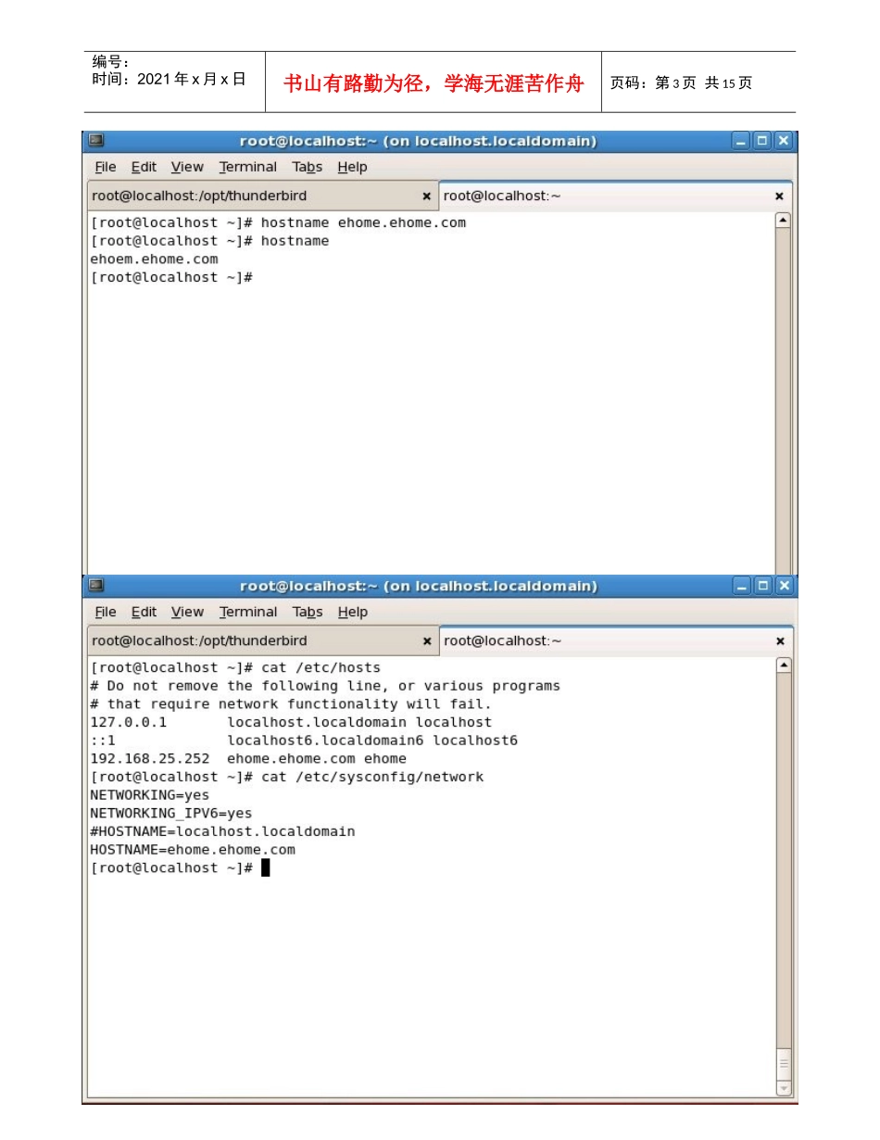Click the "#HOSTNAME=localhost.localdomain" line
The width and height of the screenshot is (880, 1140).
coord(222,831)
